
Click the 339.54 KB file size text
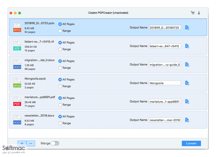31,47
